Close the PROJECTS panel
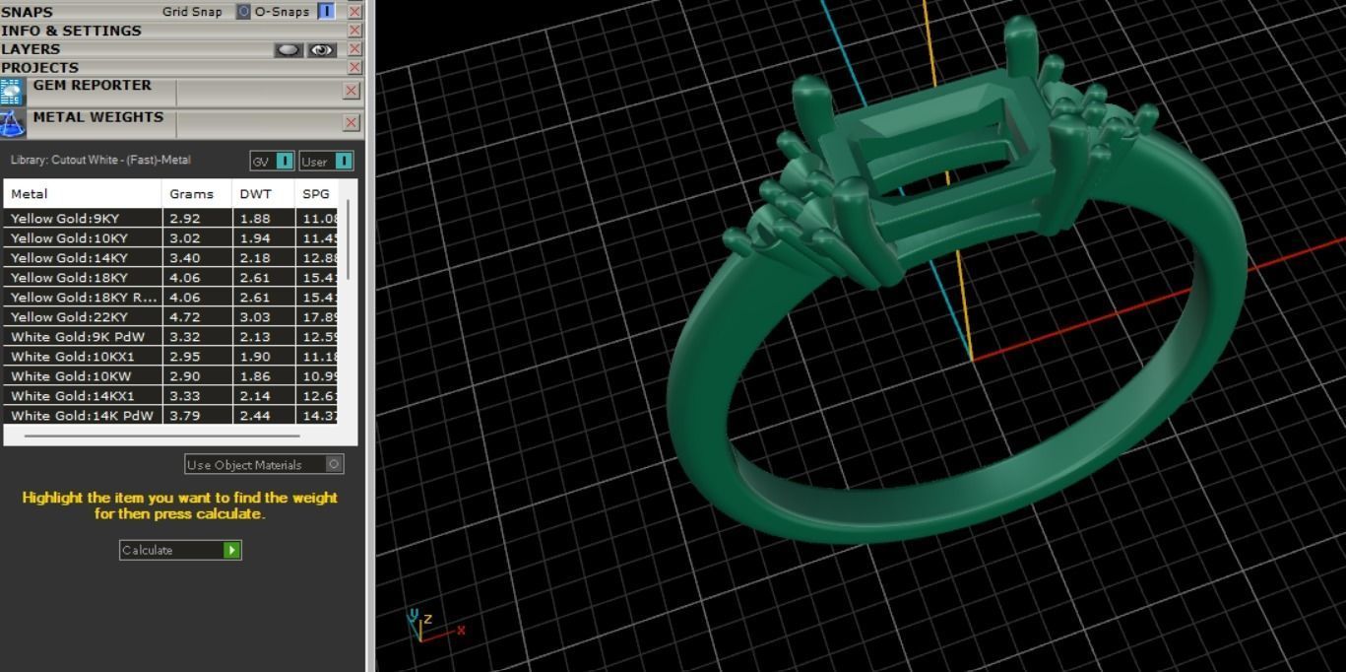 coord(354,67)
